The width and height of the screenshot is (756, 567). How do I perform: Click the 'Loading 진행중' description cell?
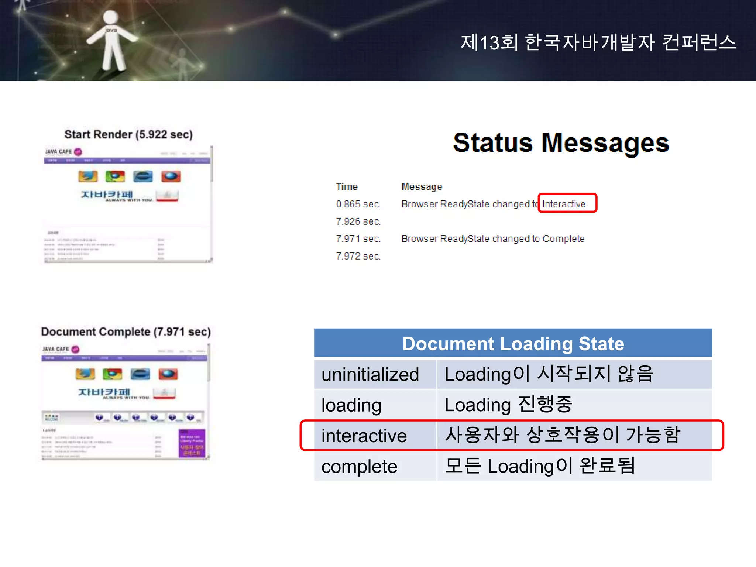click(574, 405)
